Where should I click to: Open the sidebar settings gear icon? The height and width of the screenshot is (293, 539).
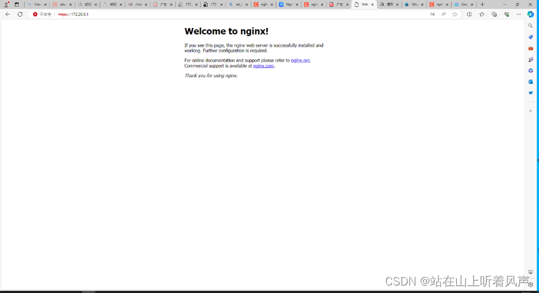531,285
